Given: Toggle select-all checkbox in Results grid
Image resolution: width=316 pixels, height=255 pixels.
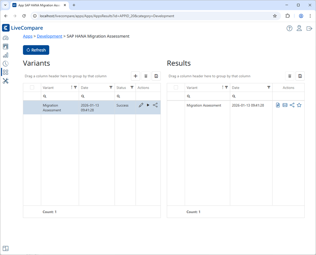Looking at the screenshot, I should (176, 88).
